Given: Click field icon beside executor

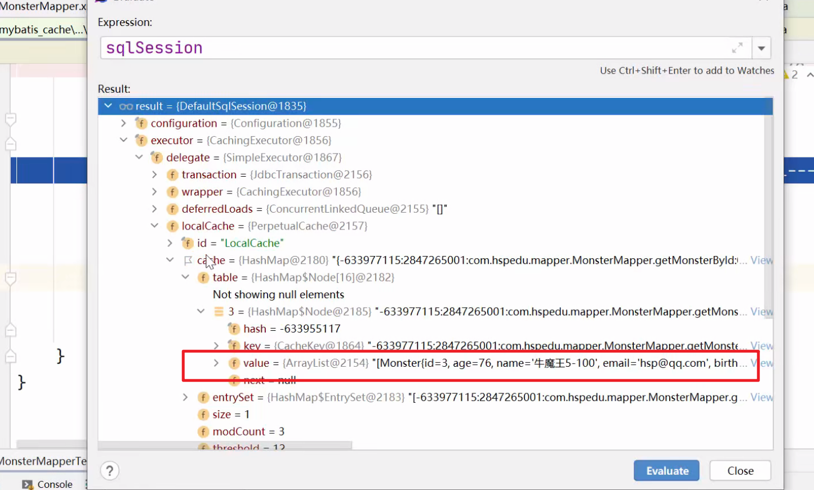Looking at the screenshot, I should (141, 140).
